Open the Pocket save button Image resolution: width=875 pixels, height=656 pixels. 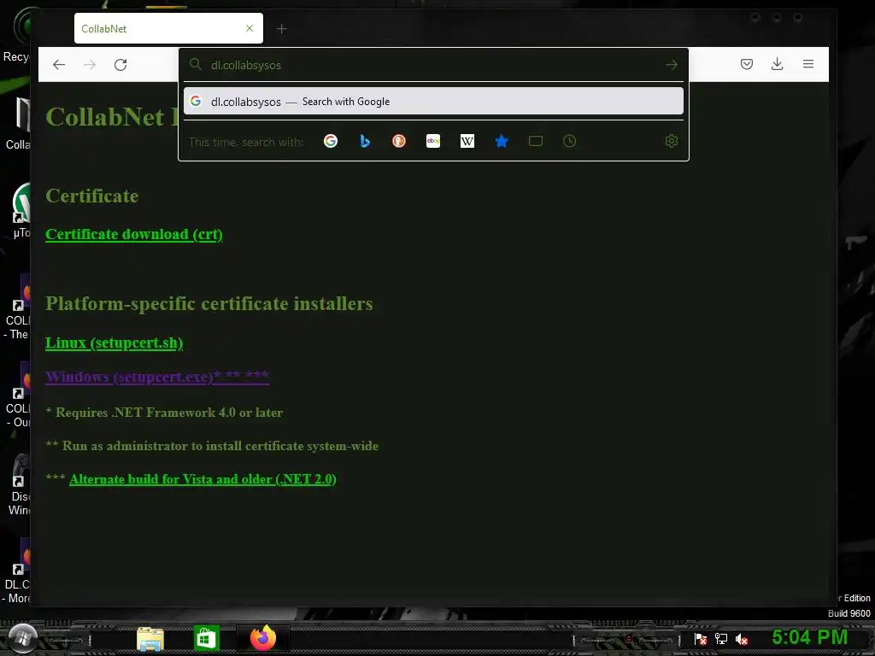[747, 64]
